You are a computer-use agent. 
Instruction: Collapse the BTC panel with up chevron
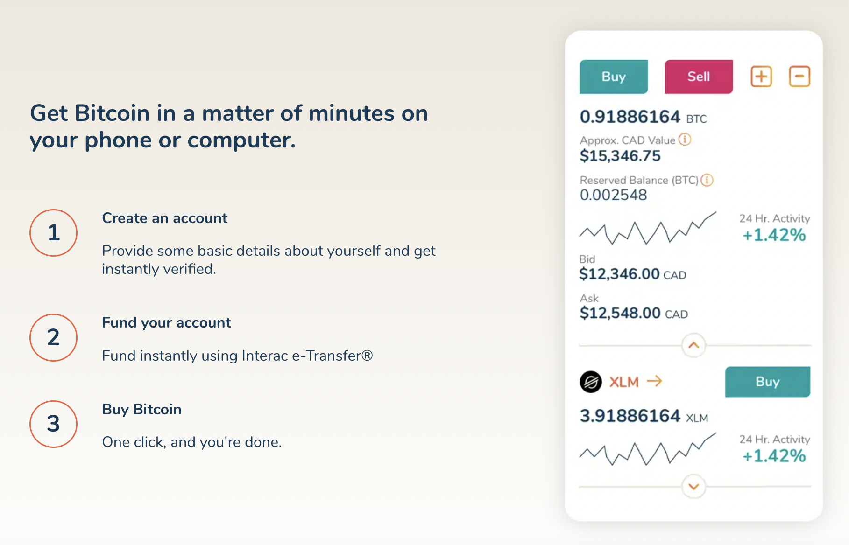click(x=693, y=345)
